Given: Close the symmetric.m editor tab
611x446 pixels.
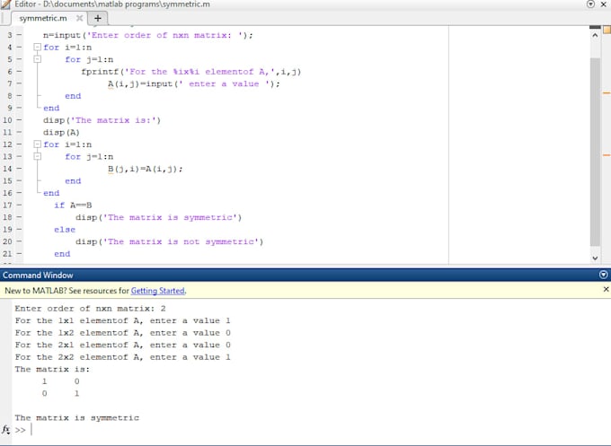Looking at the screenshot, I should click(x=79, y=18).
